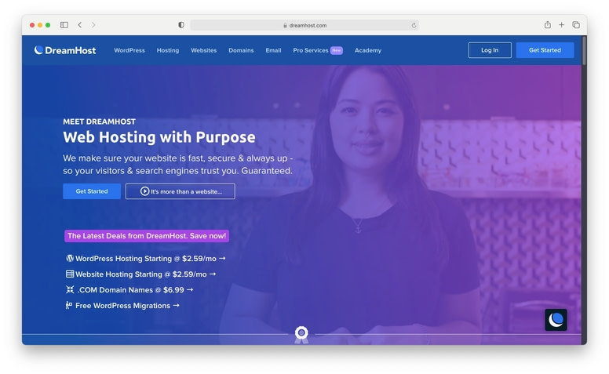The image size is (609, 374).
Task: Open Website Hosting Starting @ $2.59/mo link
Action: pyautogui.click(x=146, y=274)
